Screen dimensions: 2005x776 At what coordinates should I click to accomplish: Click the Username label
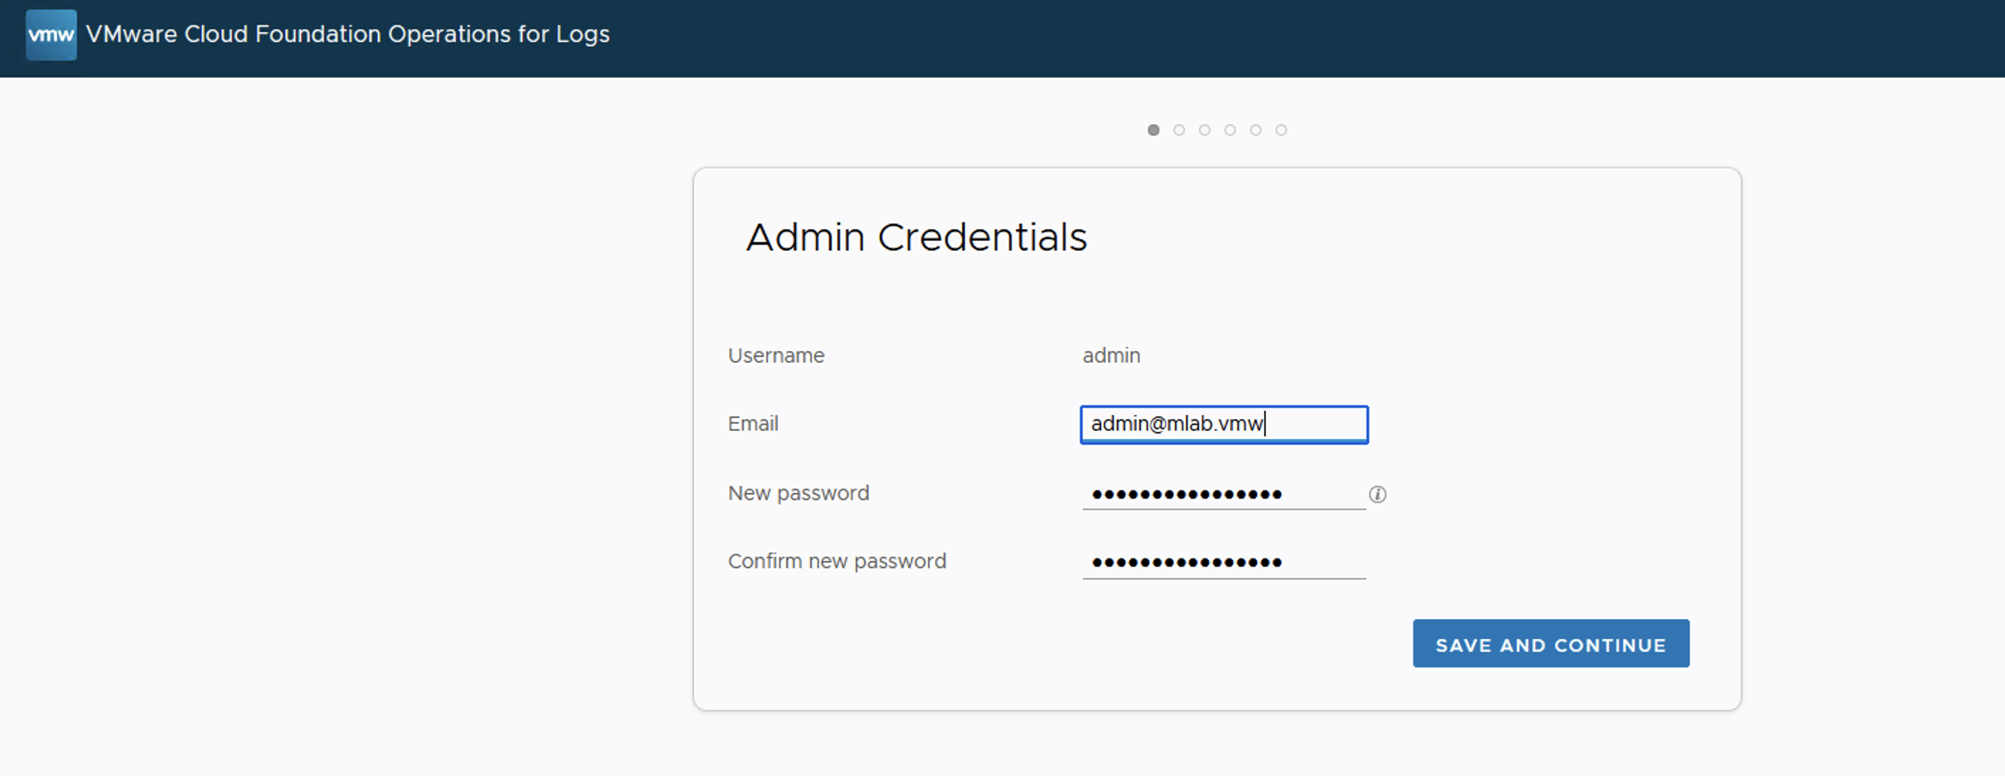click(776, 355)
